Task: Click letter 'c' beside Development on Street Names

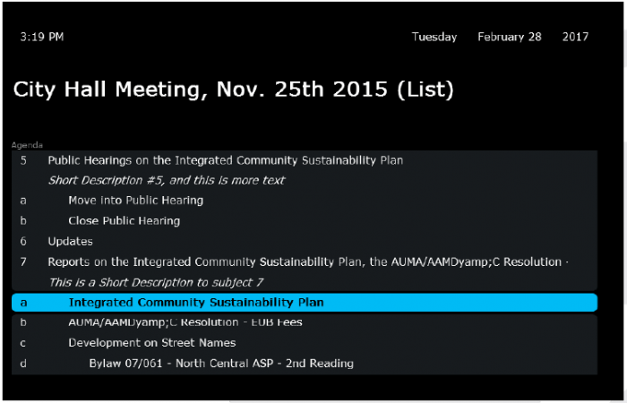Action: coord(23,343)
